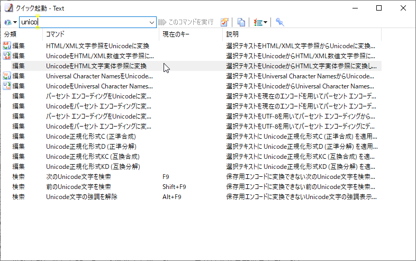Click the pin window icon
Viewport: 416px width, 261px height.
(x=279, y=22)
